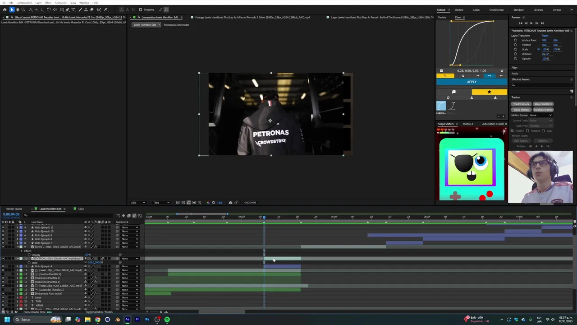Click the graduation cap icon in Flow

tap(454, 92)
